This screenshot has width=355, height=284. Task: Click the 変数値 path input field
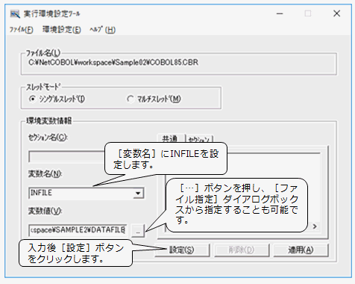coord(78,230)
